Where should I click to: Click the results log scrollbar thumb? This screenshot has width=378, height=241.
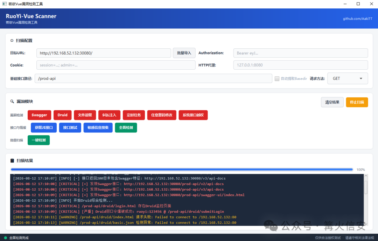366,187
